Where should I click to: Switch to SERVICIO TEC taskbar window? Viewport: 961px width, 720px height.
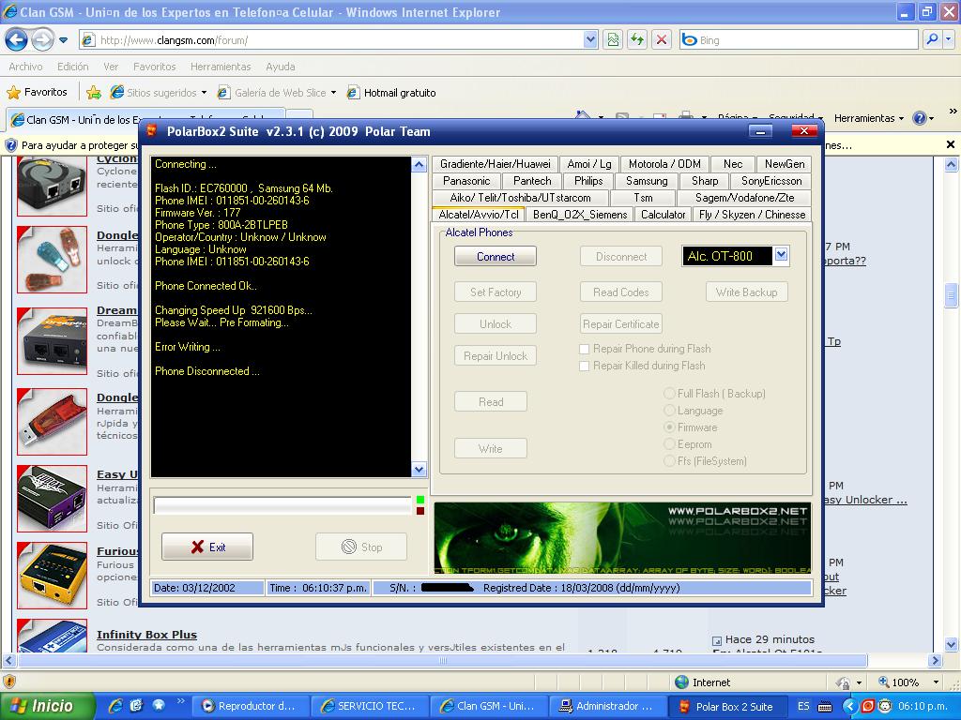click(370, 706)
